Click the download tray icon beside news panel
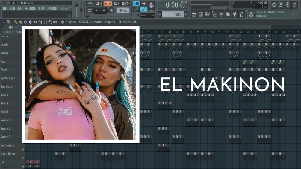The image size is (301, 169). (251, 14)
